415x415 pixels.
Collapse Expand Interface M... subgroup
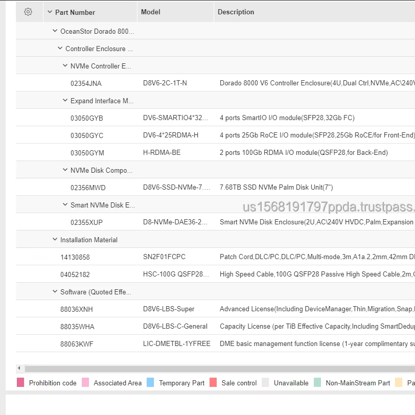[65, 101]
